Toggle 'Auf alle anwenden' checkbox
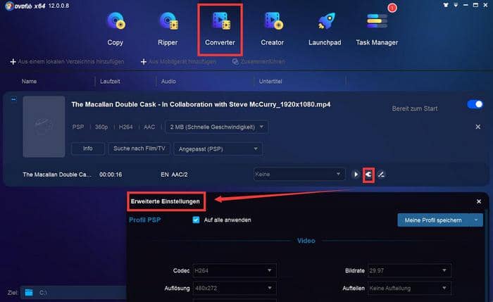 pyautogui.click(x=196, y=220)
